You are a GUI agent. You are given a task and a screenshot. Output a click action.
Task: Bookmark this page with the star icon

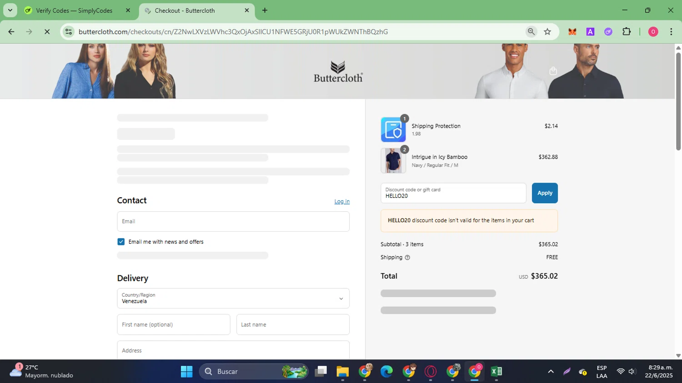point(547,31)
